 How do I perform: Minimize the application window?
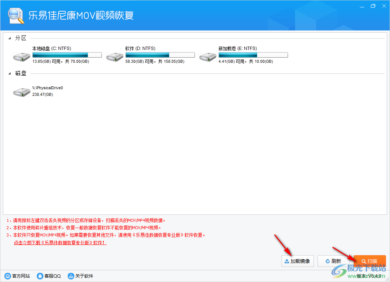tap(362, 6)
